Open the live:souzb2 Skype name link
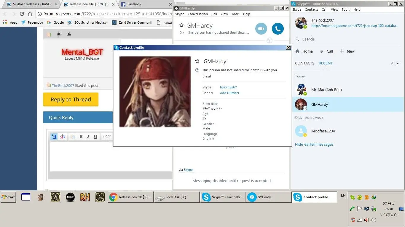 (228, 87)
